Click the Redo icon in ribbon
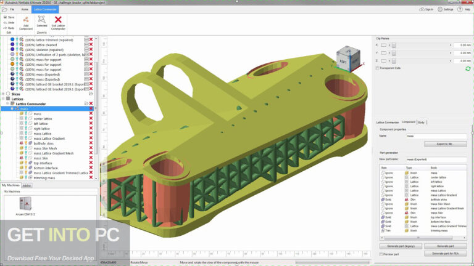Screen dimensions: 474x266 coord(5,28)
